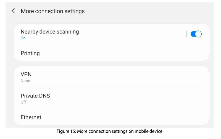Click the vertical divider beside the toggle

187,34
